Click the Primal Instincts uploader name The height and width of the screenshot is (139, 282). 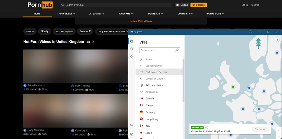coord(36,85)
